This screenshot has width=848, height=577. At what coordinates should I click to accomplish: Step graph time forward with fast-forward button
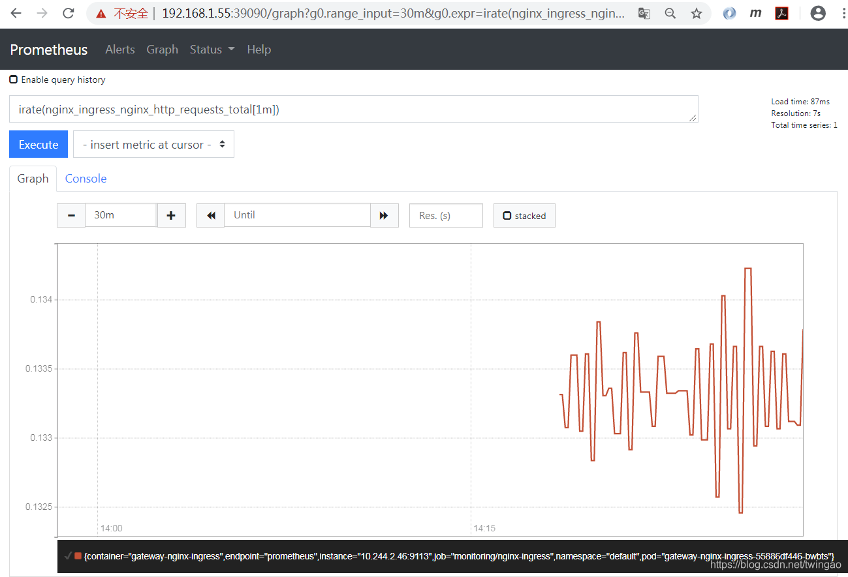click(x=385, y=215)
